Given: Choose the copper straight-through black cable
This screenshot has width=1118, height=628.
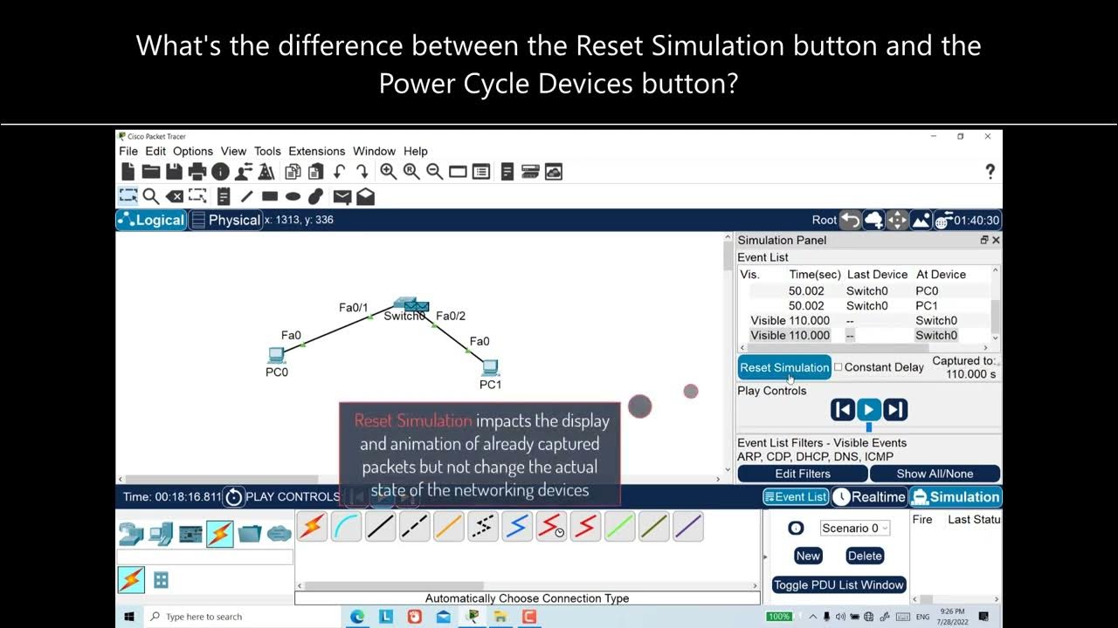Looking at the screenshot, I should 381,526.
